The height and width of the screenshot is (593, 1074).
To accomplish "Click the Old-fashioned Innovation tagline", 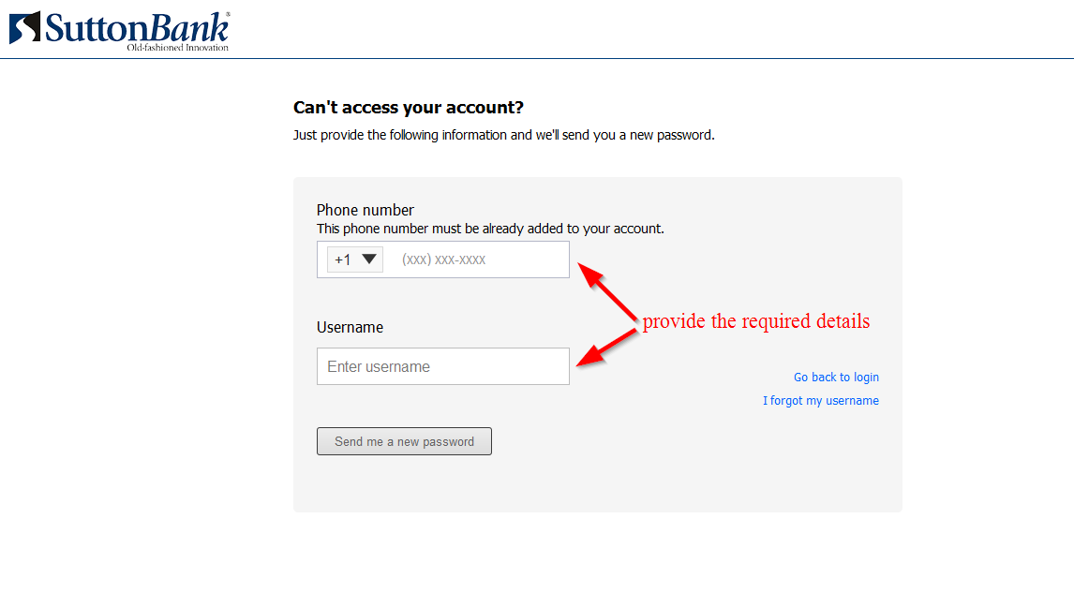I will coord(177,47).
